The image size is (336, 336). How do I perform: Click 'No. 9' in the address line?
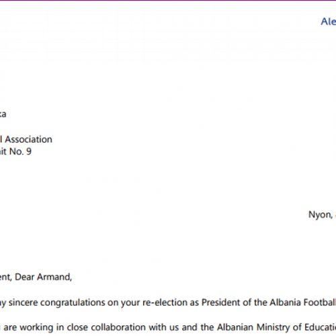coord(20,151)
